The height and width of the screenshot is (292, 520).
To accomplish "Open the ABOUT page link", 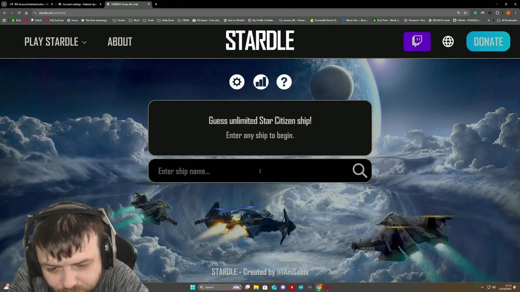I will (120, 42).
